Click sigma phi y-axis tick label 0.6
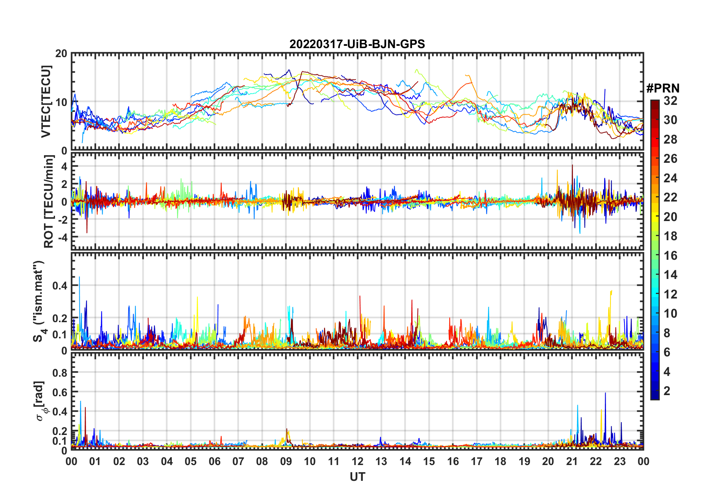The image size is (715, 500). point(60,392)
